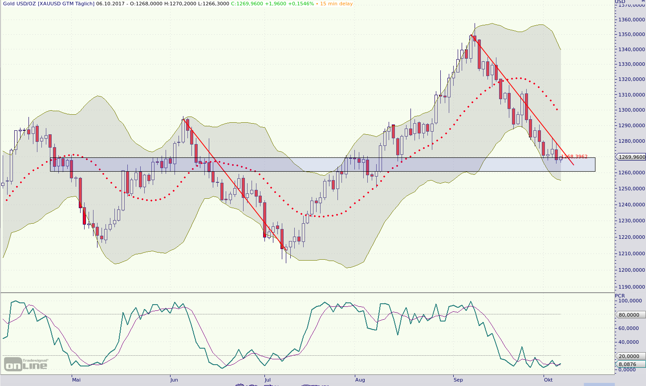646x386 pixels.
Task: Click the "Mai" month label on the time axis
Action: (76, 380)
